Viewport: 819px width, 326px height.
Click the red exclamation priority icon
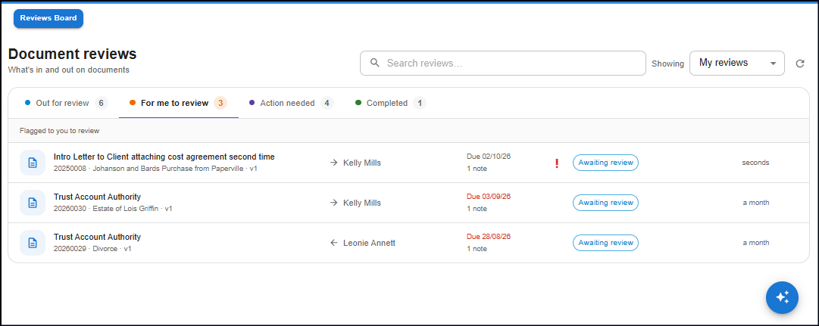tap(557, 163)
